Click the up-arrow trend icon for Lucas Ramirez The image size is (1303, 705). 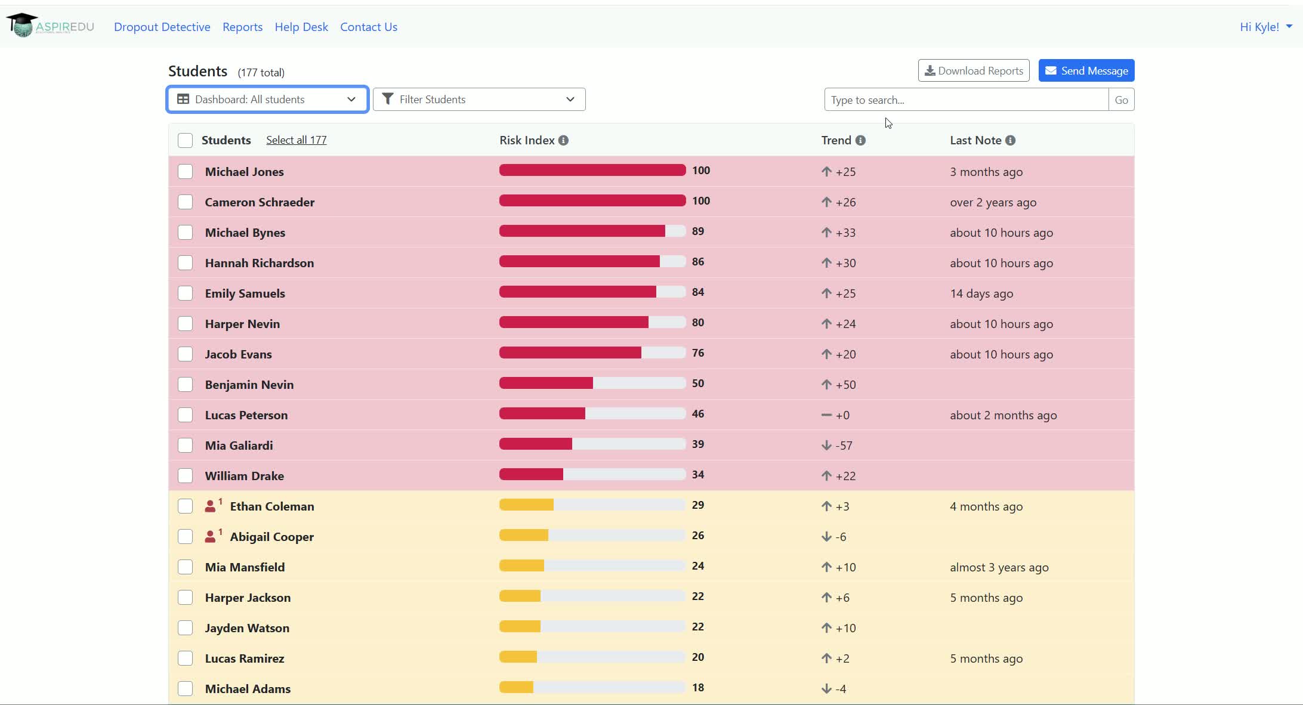(x=826, y=658)
